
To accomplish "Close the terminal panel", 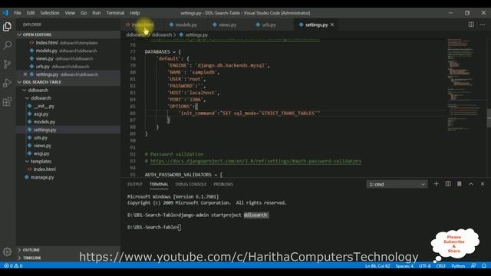I will coord(483,184).
